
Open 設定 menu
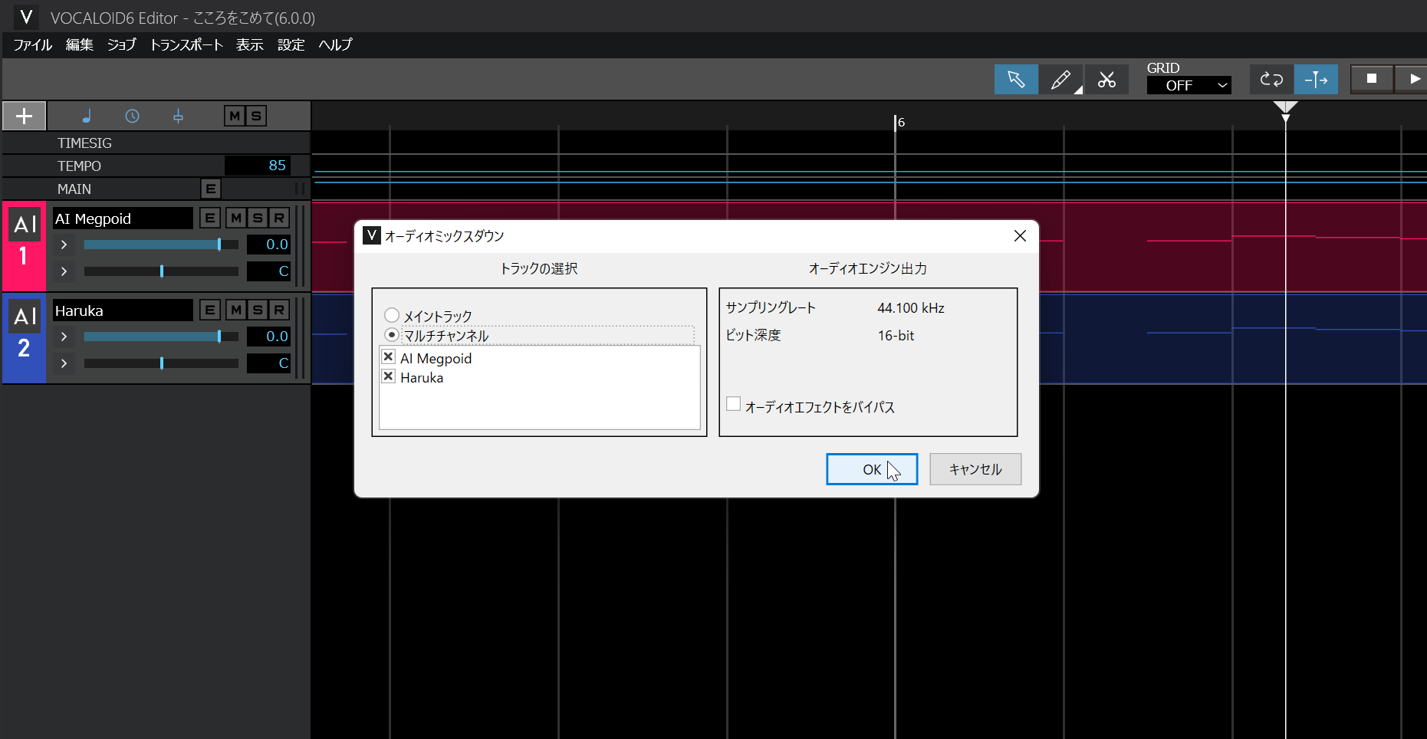point(291,44)
